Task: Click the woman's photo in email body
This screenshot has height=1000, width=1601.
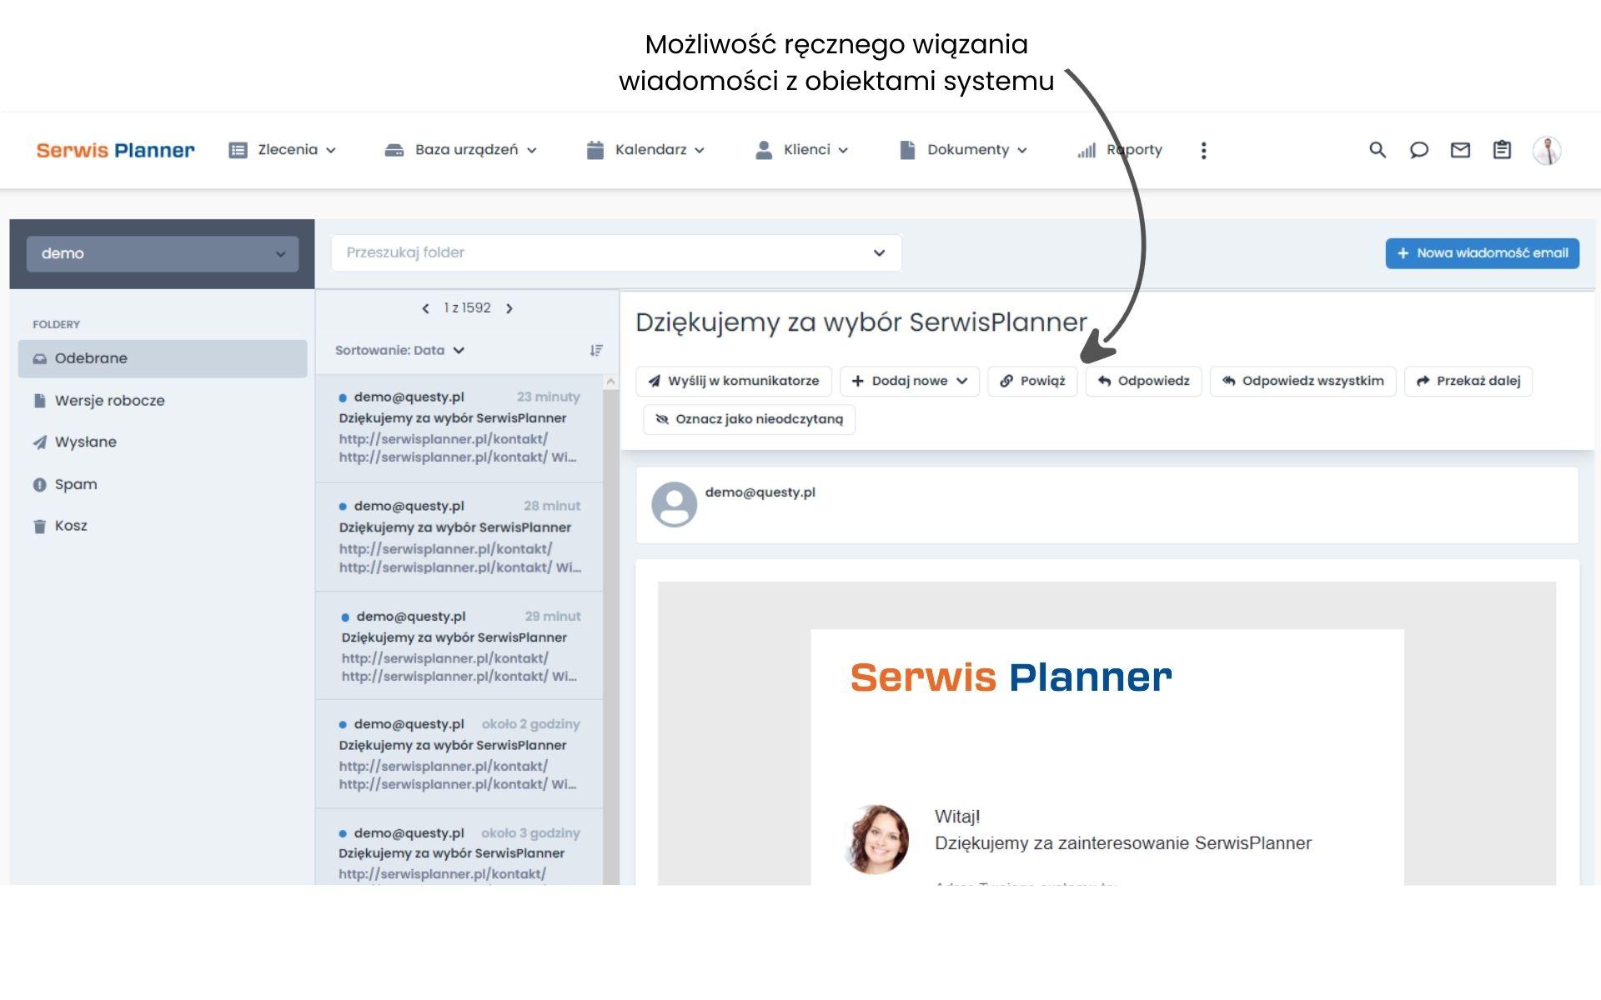Action: 876,839
